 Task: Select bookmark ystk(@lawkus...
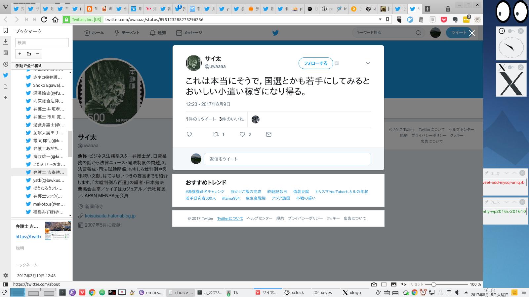(x=40, y=180)
